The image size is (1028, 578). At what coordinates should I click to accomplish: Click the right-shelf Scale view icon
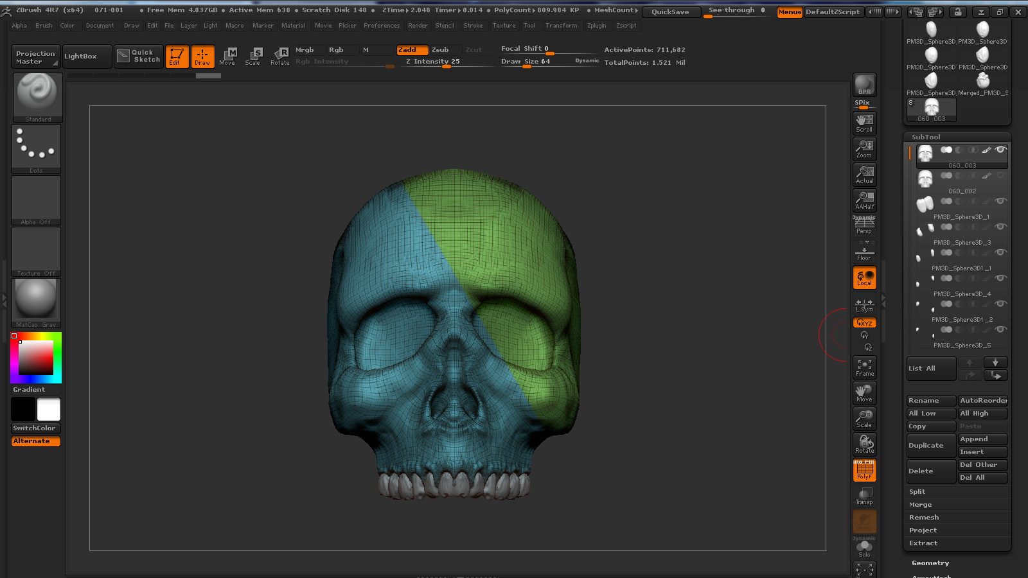tap(865, 419)
